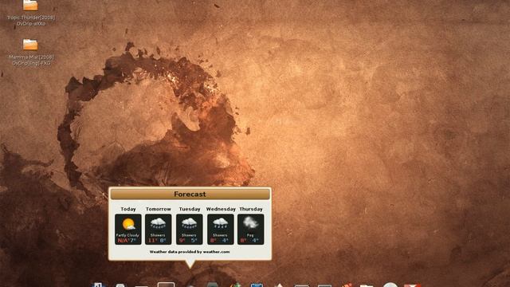The image size is (510, 287).
Task: Select the Mamma Mia![2008] folder icon
Action: coord(30,45)
